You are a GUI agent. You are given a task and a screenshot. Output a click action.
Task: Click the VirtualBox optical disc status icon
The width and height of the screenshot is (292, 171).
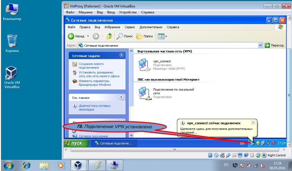click(216, 155)
